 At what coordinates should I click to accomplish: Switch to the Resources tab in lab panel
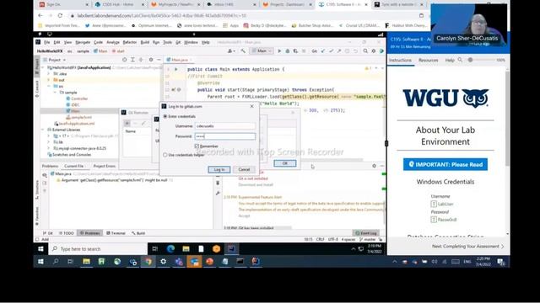[x=428, y=60]
